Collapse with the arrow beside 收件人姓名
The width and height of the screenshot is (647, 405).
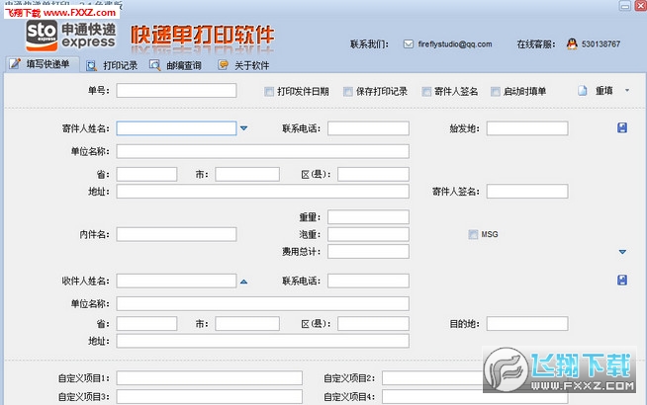[x=244, y=282]
